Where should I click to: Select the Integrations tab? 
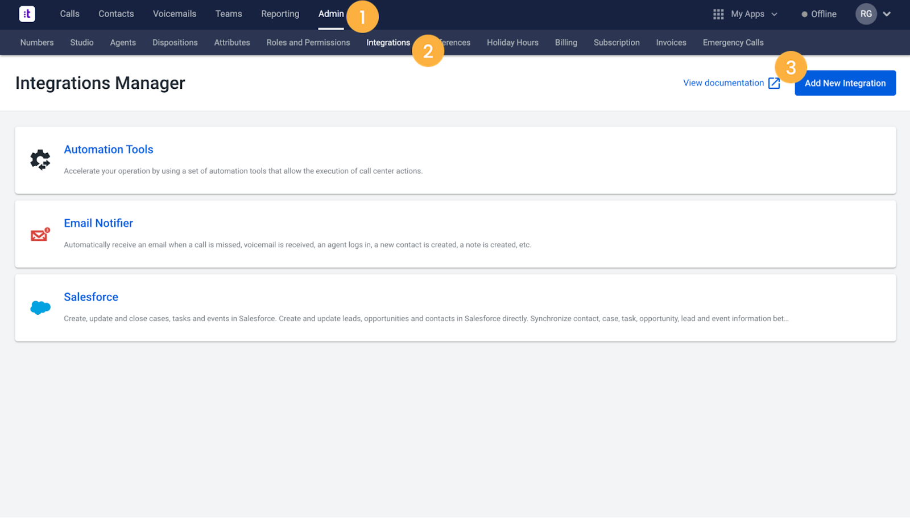(x=388, y=42)
